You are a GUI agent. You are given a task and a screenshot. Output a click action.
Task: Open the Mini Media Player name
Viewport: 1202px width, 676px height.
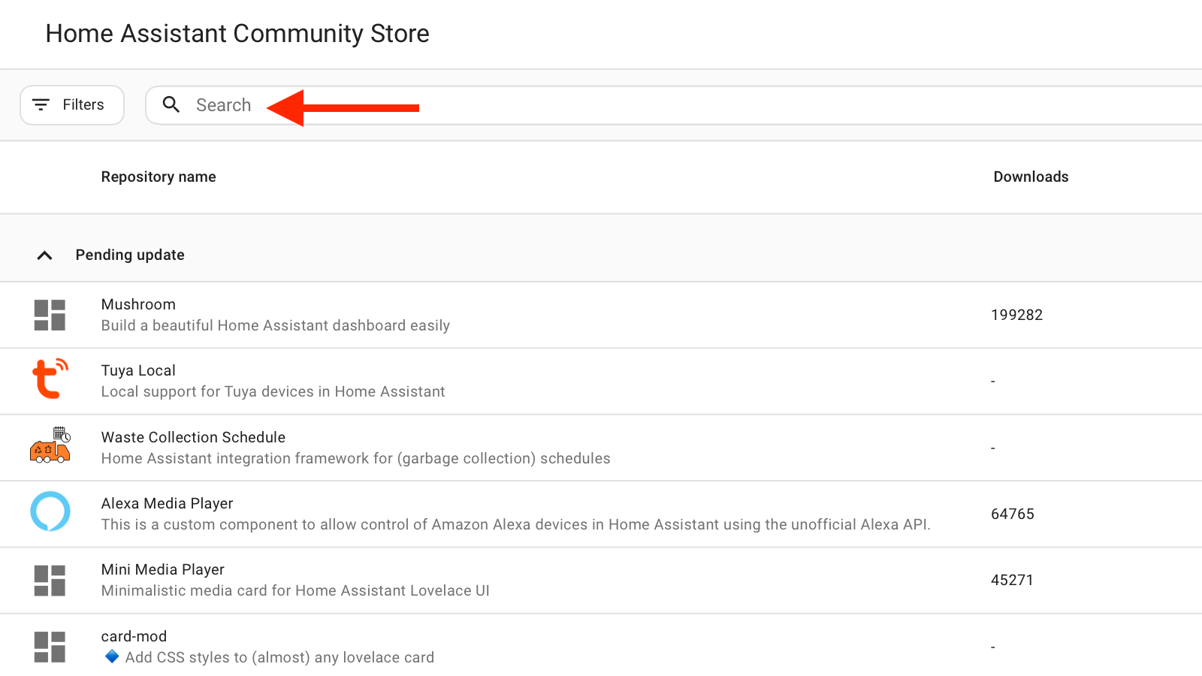pos(163,569)
